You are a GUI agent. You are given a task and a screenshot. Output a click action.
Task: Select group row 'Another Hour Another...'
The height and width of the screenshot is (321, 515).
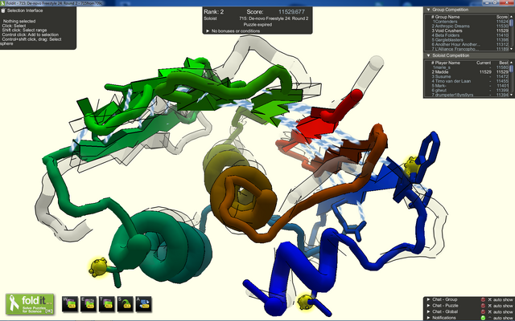pyautogui.click(x=470, y=45)
